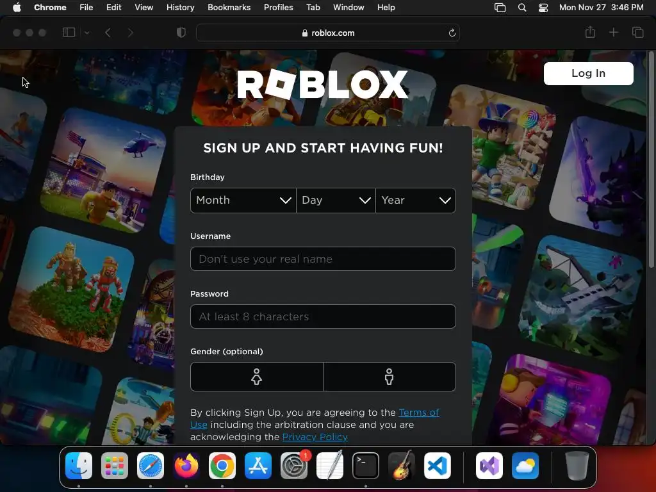Viewport: 656px width, 492px height.
Task: Click the Log In button
Action: coord(588,73)
